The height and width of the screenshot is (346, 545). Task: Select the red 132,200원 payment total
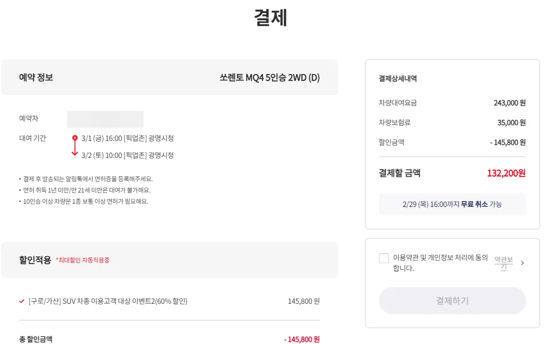click(x=506, y=173)
